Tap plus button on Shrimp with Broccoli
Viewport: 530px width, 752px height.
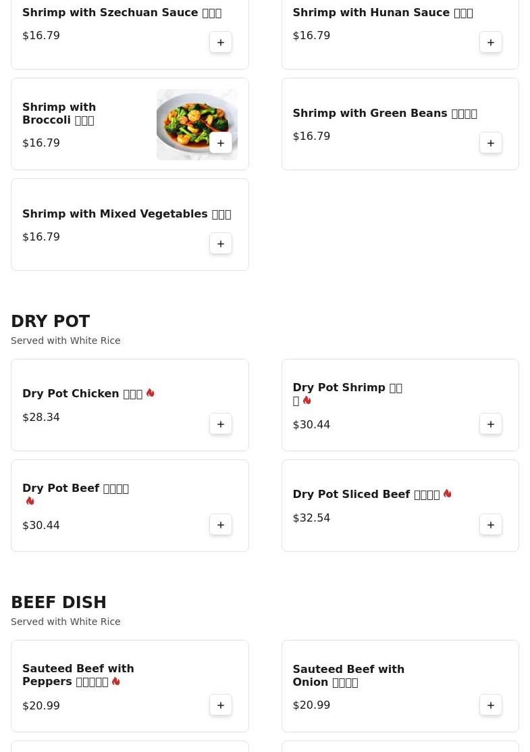pyautogui.click(x=220, y=143)
